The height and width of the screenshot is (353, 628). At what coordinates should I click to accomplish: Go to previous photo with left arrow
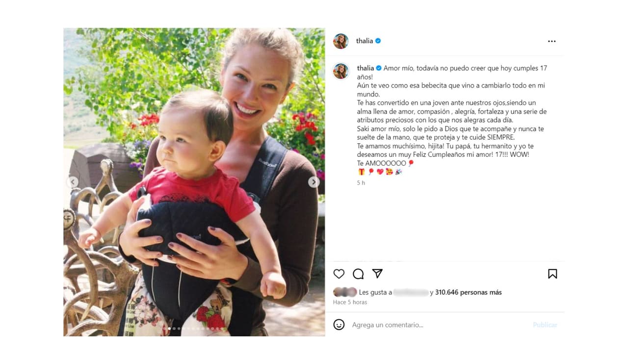tap(73, 182)
